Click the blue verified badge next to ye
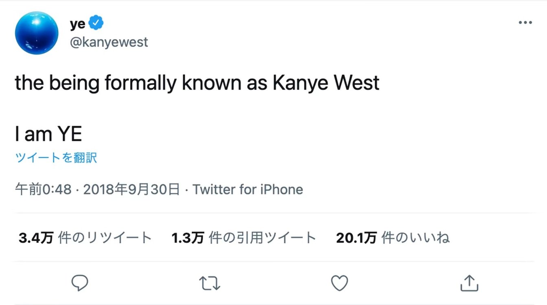The width and height of the screenshot is (547, 305). coord(96,23)
